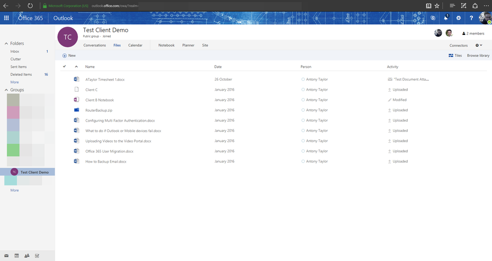492x261 pixels.
Task: Switch to Calendar using the bottom icon
Action: click(x=17, y=256)
